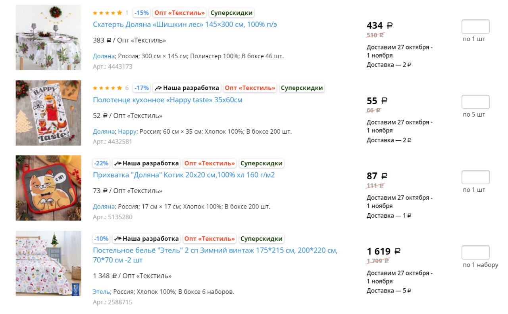
Task: Open the Скатерть Доляна «Шишкин лес» product link
Action: coord(185,25)
